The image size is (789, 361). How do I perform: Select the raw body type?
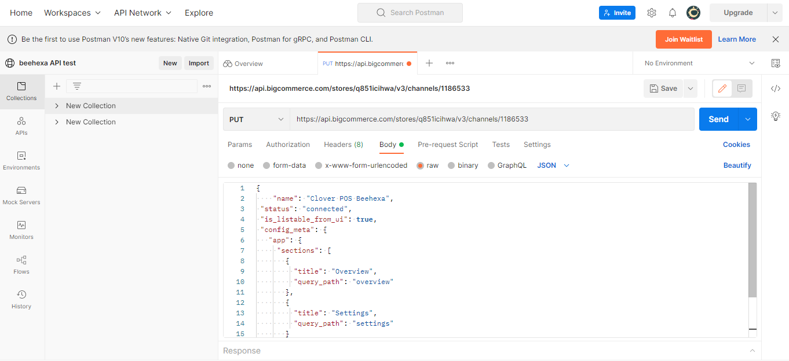pyautogui.click(x=427, y=165)
